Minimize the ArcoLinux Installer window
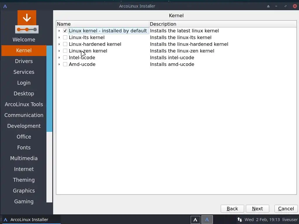 pyautogui.click(x=276, y=6)
